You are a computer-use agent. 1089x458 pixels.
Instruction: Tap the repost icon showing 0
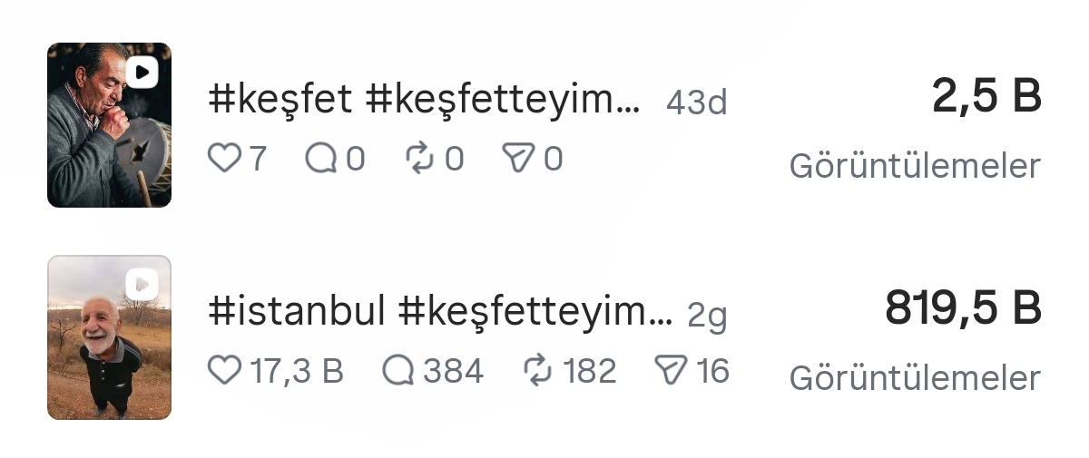click(x=420, y=159)
